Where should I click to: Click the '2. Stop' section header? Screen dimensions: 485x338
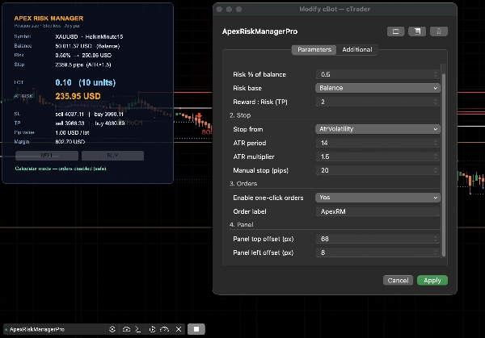pyautogui.click(x=240, y=115)
